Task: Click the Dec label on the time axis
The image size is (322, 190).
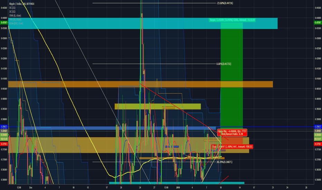Action: [x=31, y=187]
